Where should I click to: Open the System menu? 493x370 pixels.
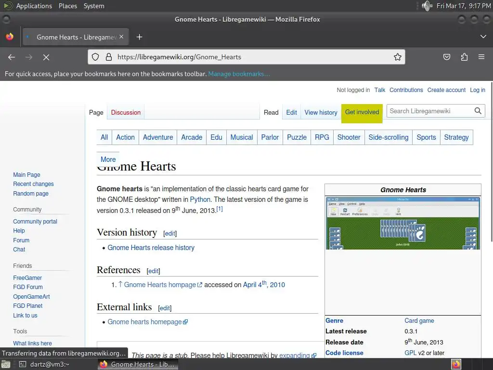94,6
